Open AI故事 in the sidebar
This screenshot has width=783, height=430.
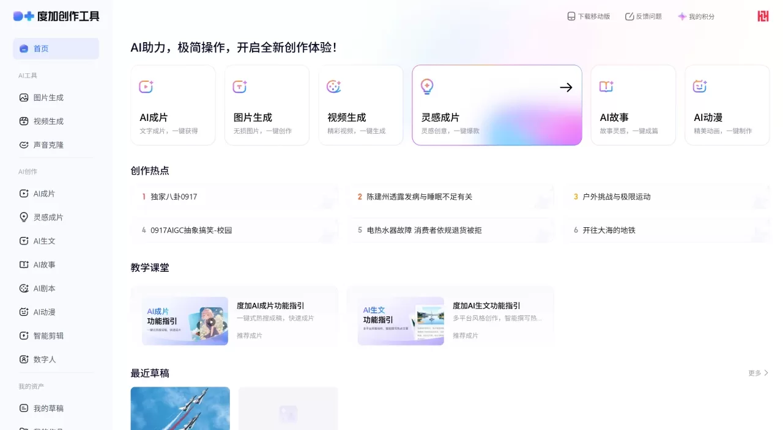pos(56,265)
